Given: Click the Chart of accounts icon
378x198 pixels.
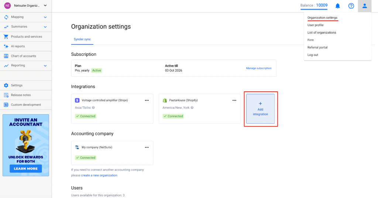Looking at the screenshot, I should tap(6, 56).
